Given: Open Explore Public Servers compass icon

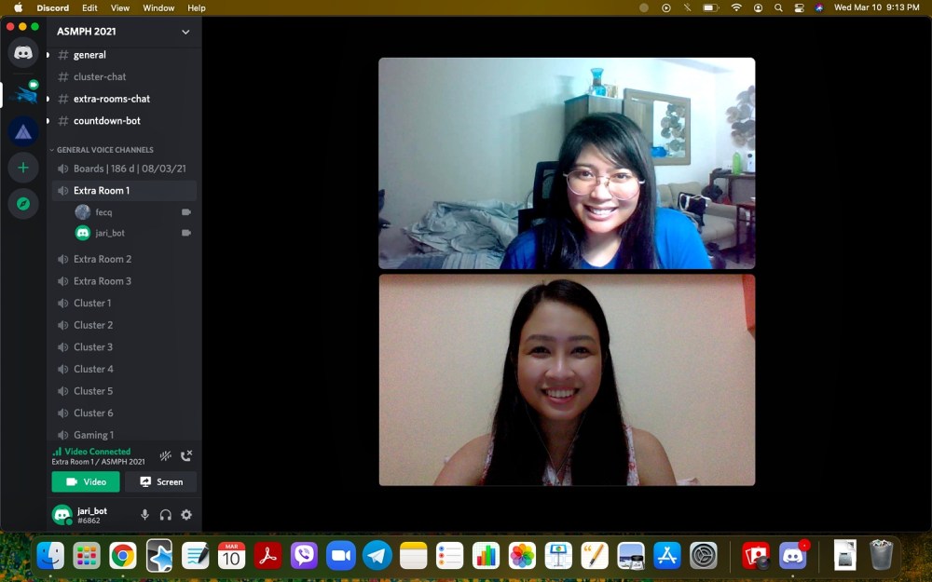Looking at the screenshot, I should click(23, 204).
